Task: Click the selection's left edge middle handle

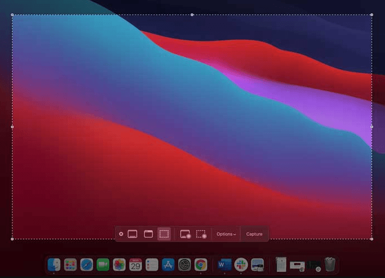Action: pyautogui.click(x=12, y=127)
